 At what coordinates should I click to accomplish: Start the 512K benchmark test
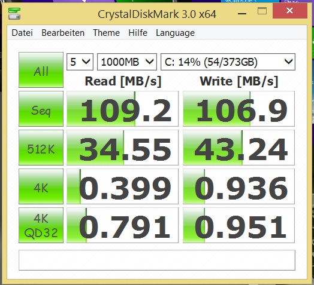pyautogui.click(x=41, y=148)
